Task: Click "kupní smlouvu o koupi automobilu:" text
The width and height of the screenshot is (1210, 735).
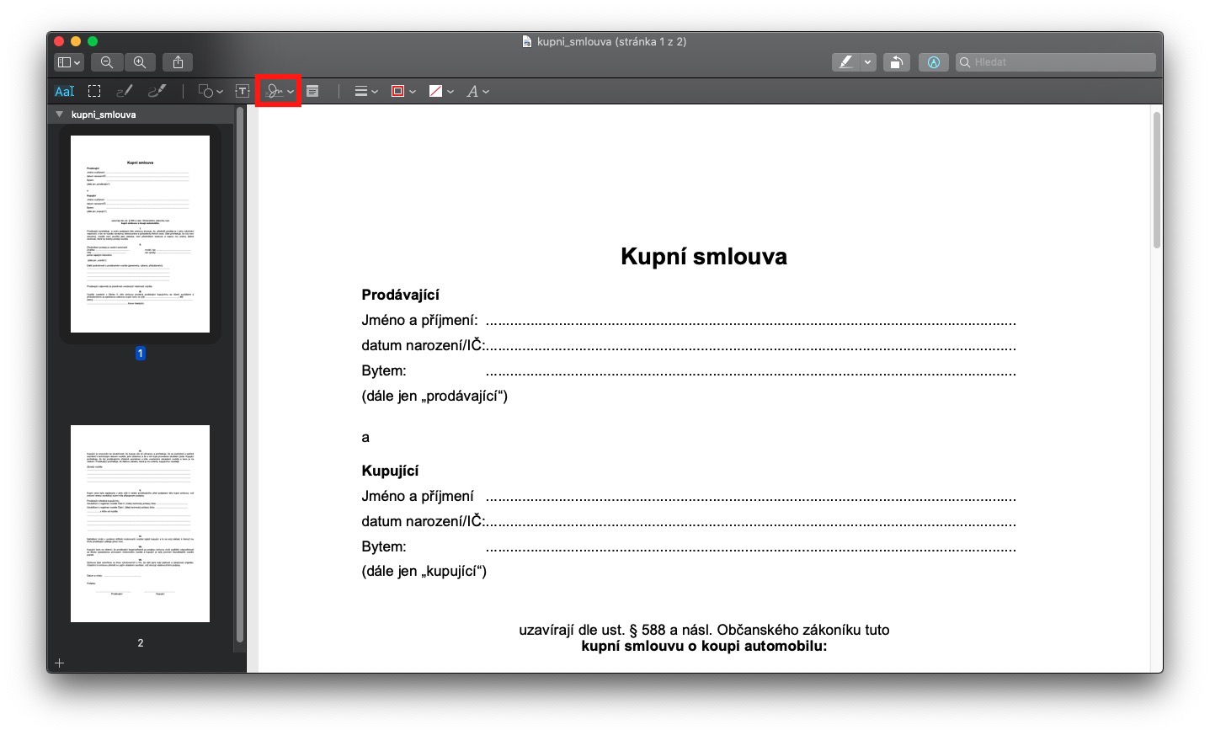Action: (704, 647)
